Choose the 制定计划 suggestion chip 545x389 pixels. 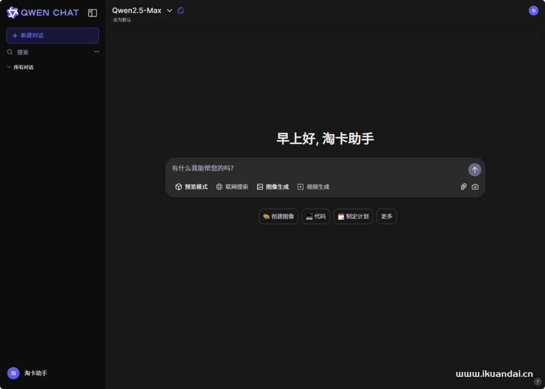click(353, 216)
